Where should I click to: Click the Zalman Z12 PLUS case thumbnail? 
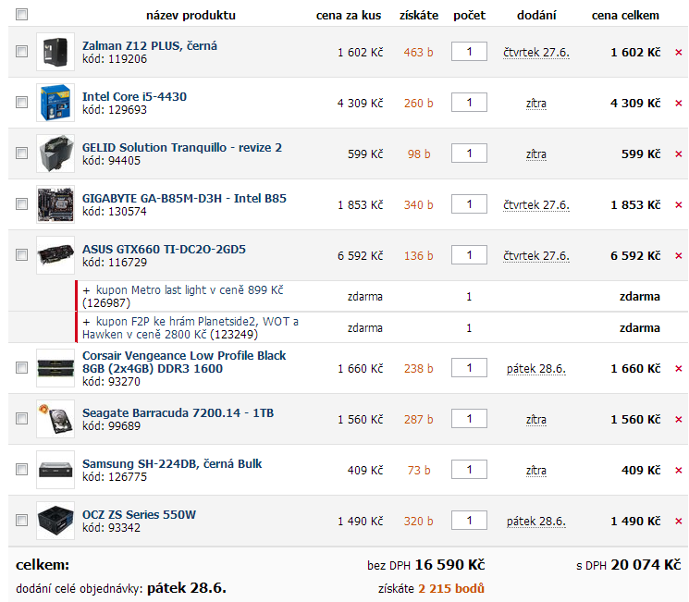[55, 52]
